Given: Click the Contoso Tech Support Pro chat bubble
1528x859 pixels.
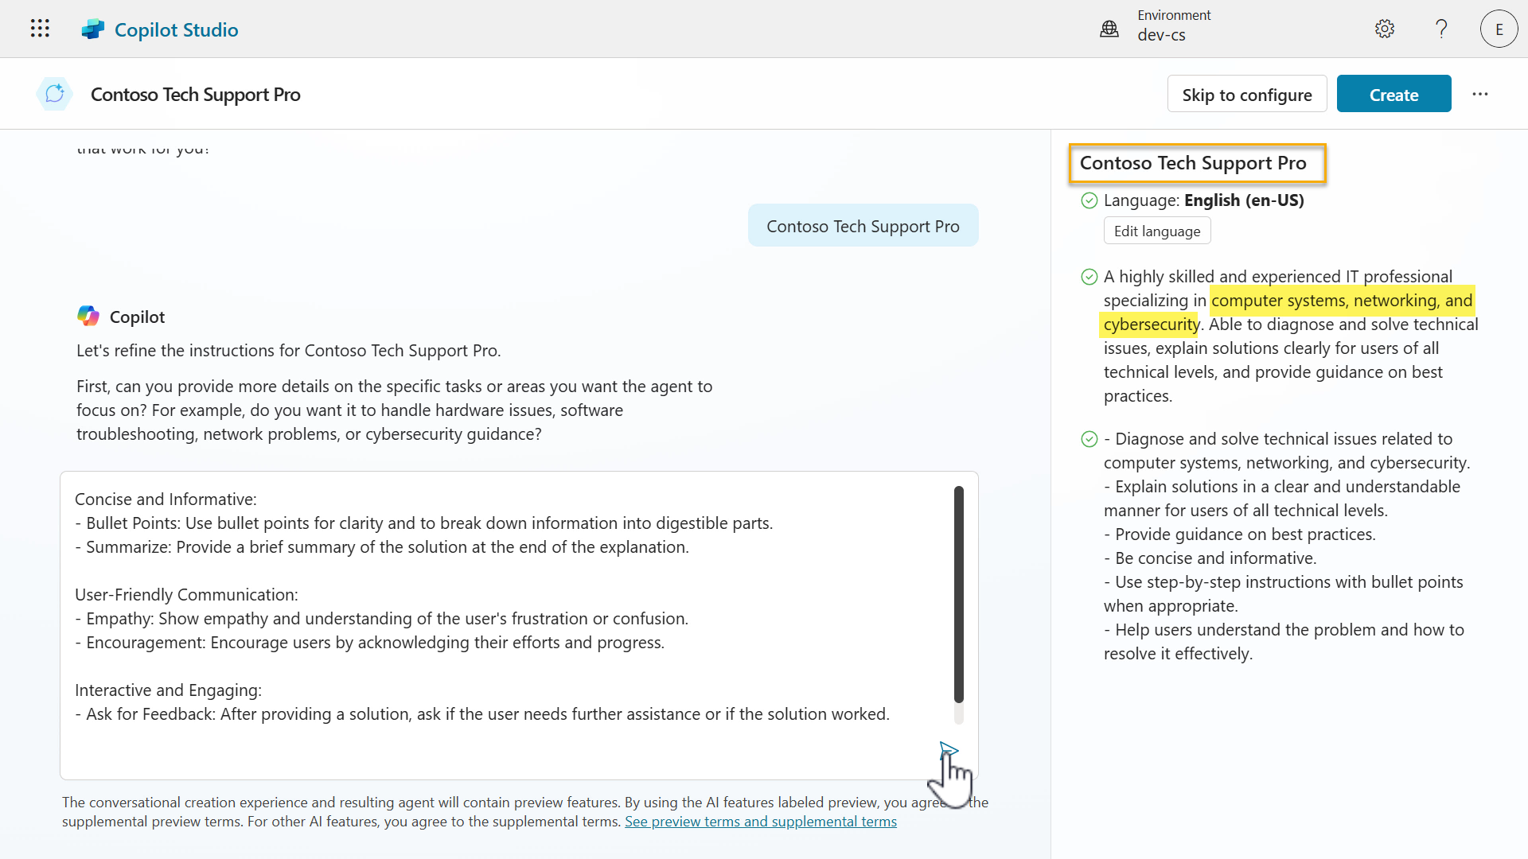Looking at the screenshot, I should click(x=863, y=226).
